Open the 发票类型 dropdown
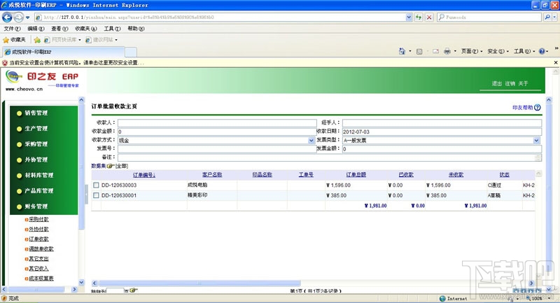The width and height of the screenshot is (560, 303). click(536, 141)
